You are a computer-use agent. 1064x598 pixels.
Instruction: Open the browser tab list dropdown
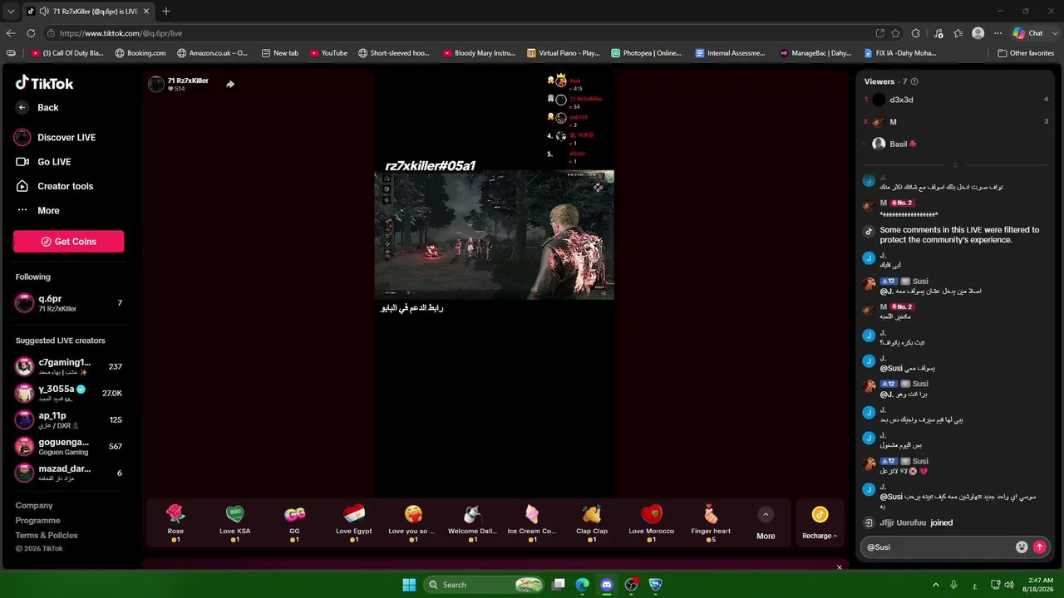[x=11, y=12]
